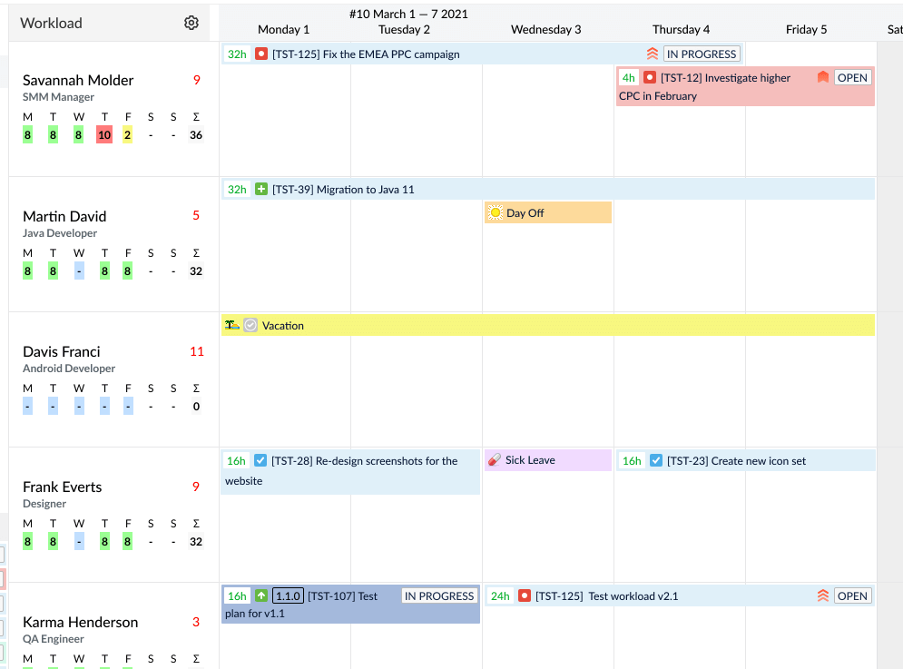Image resolution: width=903 pixels, height=669 pixels.
Task: Click beach icon on Vacation entry
Action: tap(232, 325)
